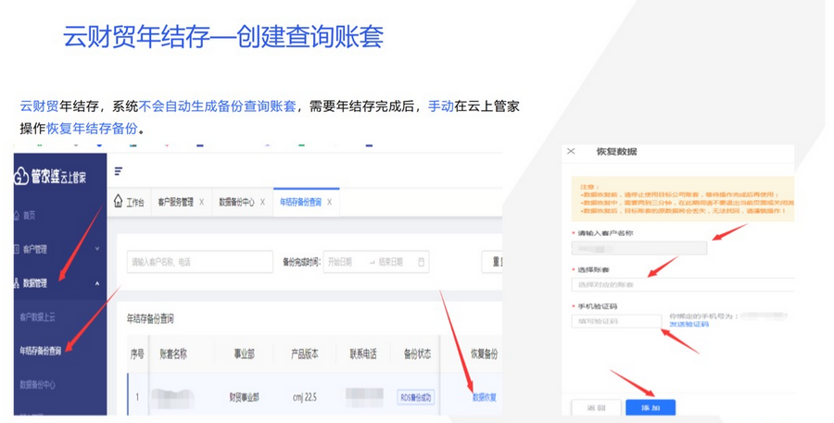Switch to the 数据备份中心 tab

coord(236,202)
